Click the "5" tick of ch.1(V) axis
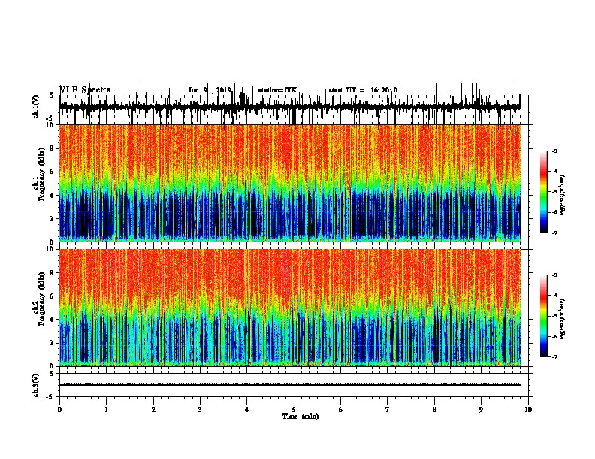The image size is (595, 459). pos(52,95)
